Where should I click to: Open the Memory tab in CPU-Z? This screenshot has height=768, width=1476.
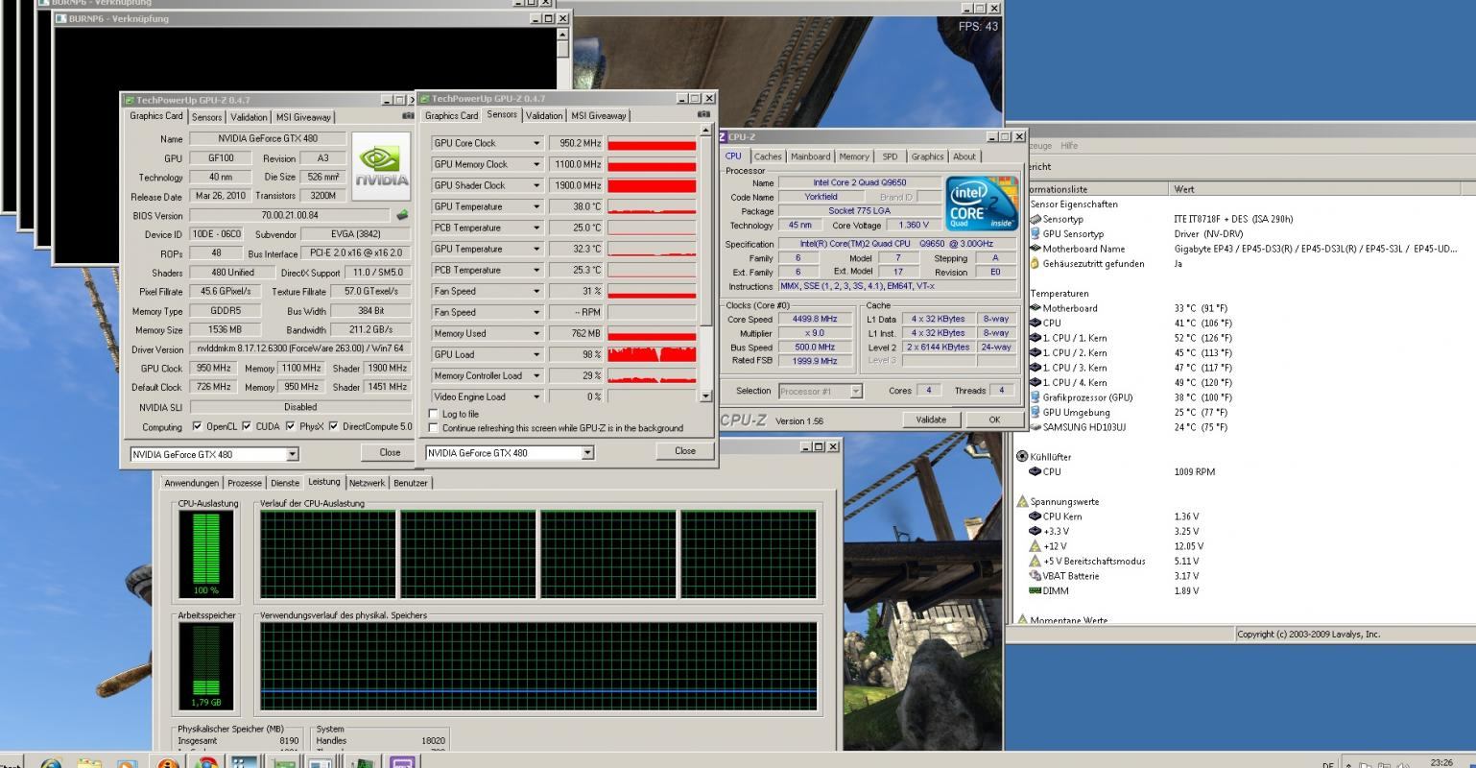853,156
